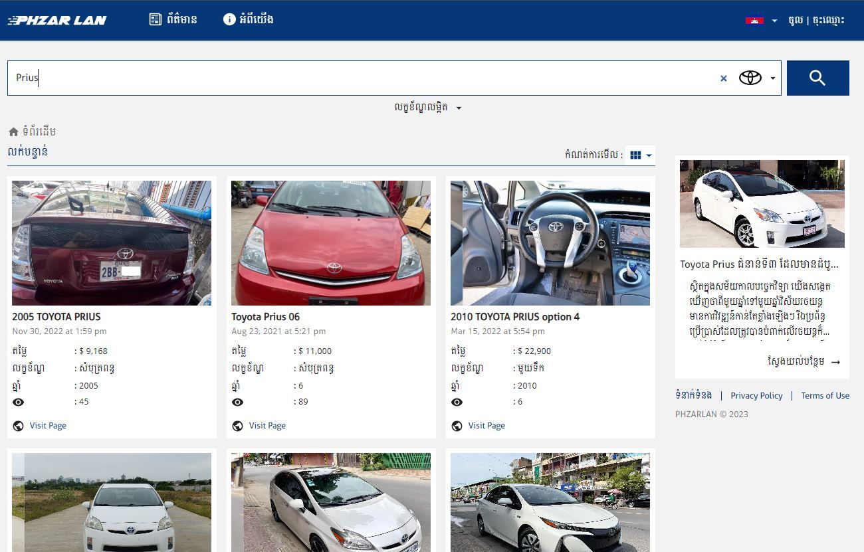Click the home icon in breadcrumb

13,132
